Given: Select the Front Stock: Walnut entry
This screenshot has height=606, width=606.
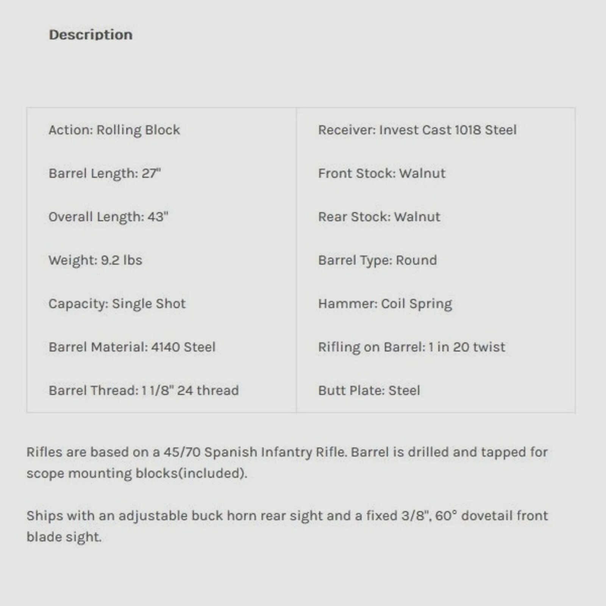Looking at the screenshot, I should point(381,173).
